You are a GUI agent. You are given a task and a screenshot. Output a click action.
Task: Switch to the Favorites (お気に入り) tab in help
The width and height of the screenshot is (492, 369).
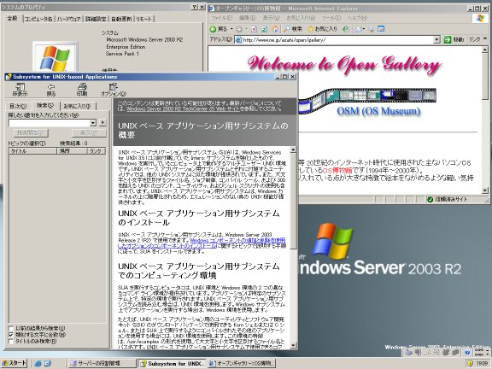click(77, 106)
